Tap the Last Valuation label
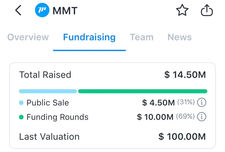This screenshot has width=225, height=152. click(49, 137)
